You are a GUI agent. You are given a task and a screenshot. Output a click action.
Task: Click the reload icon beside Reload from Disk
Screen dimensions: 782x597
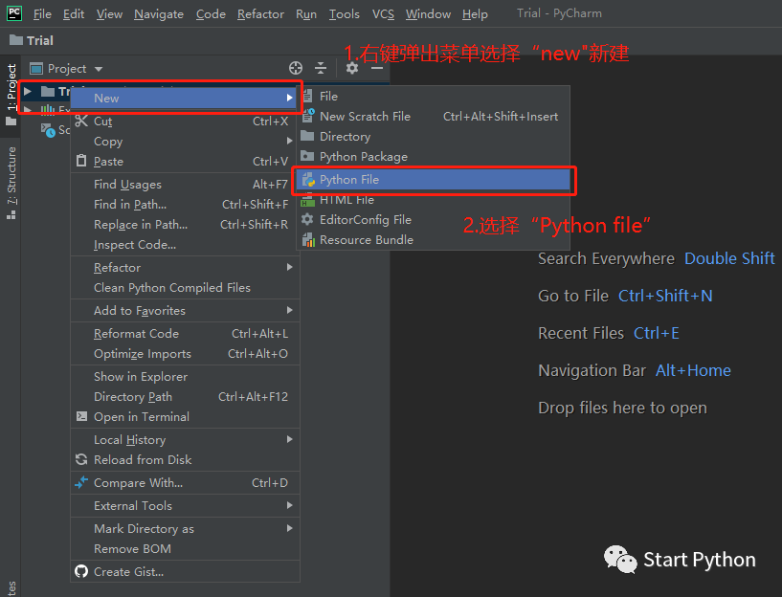click(x=81, y=459)
